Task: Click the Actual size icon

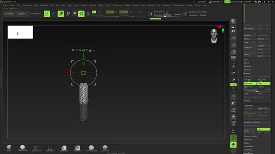Action: [233, 45]
